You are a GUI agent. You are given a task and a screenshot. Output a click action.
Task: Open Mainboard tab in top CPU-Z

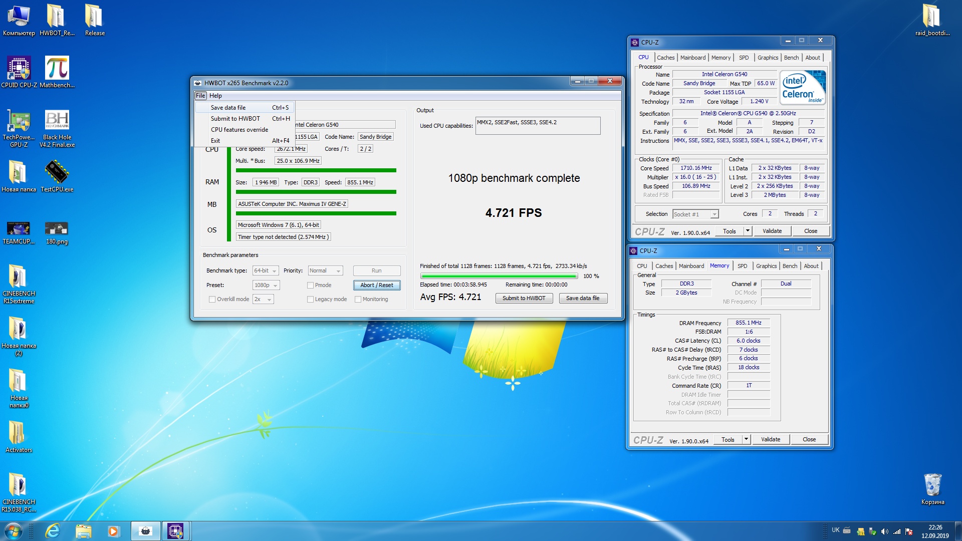coord(693,58)
